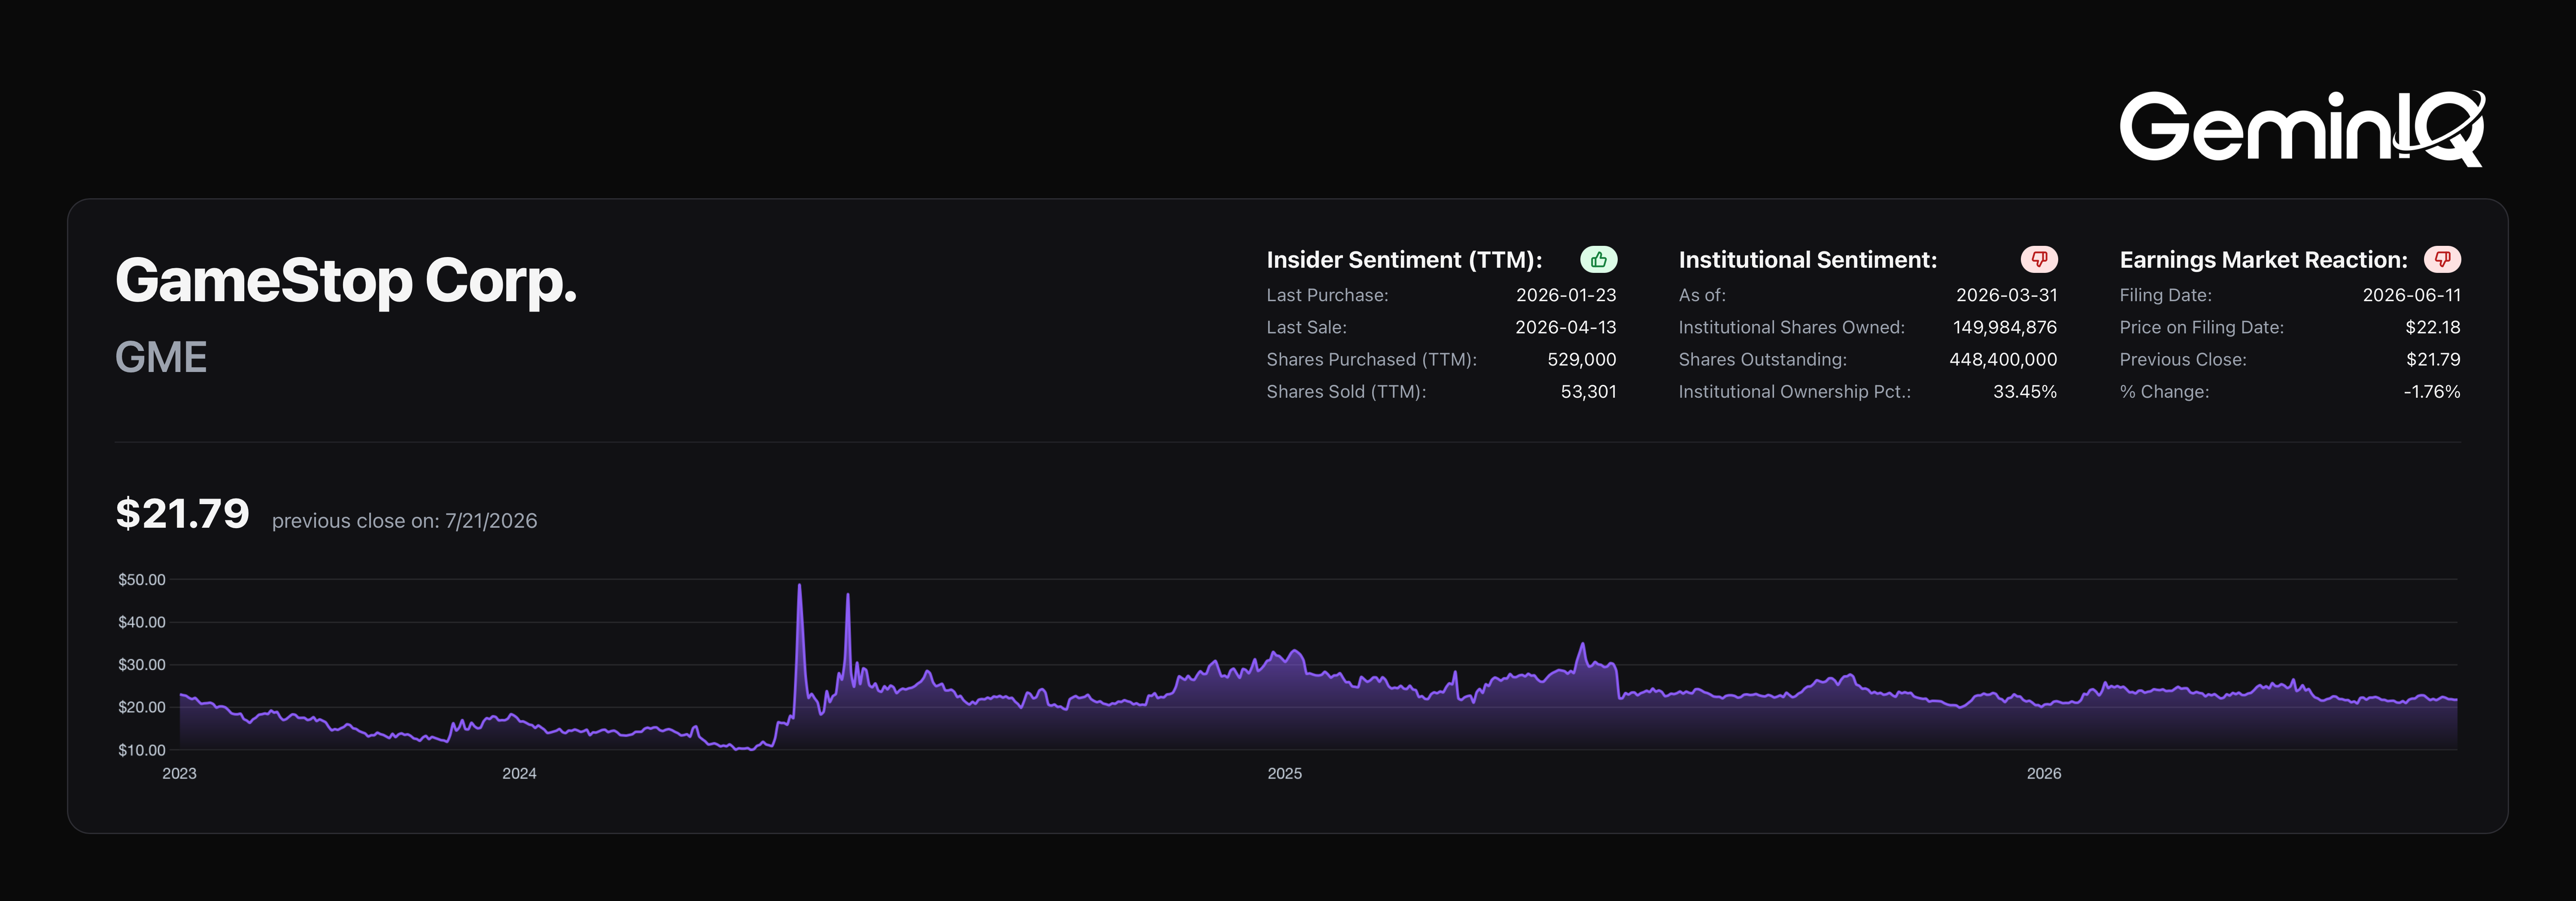The height and width of the screenshot is (901, 2576).
Task: Select the GME ticker symbol
Action: pos(161,357)
